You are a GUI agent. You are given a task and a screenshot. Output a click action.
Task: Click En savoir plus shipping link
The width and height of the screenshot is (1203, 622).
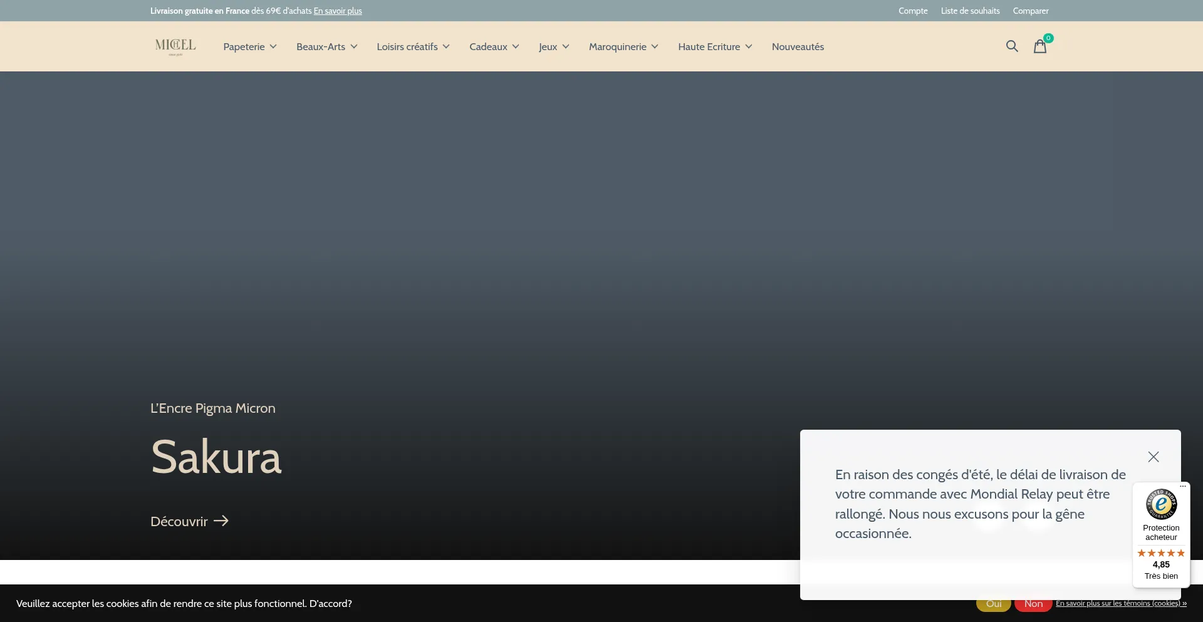click(x=338, y=11)
